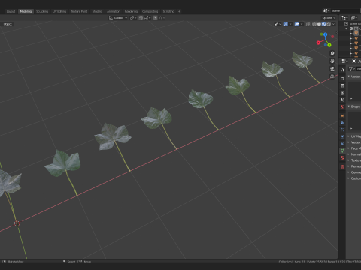
Task: Click the zoom view magnifier icon
Action: (332, 53)
